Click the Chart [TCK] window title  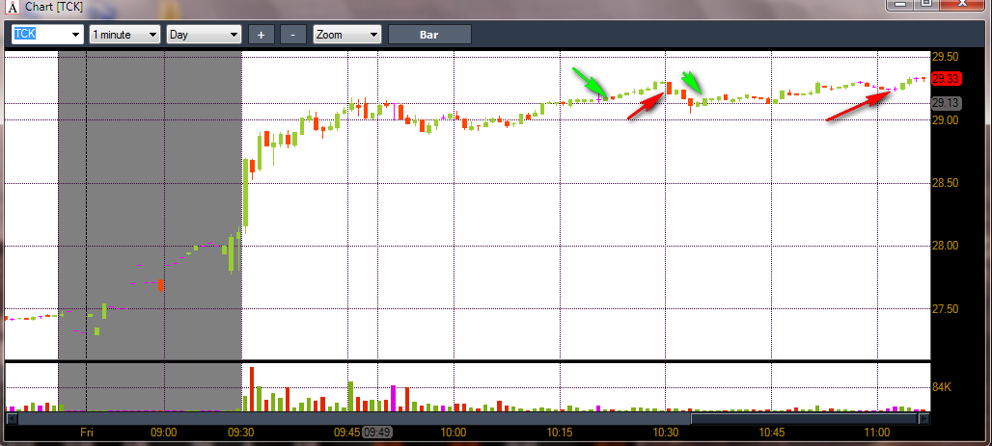tap(54, 9)
